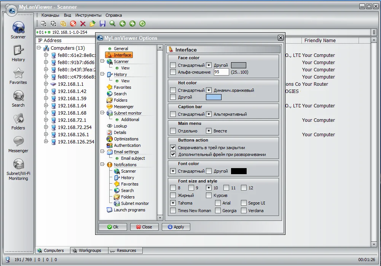Open the Вид menu
Image resolution: width=381 pixels, height=266 pixels.
coord(67,15)
